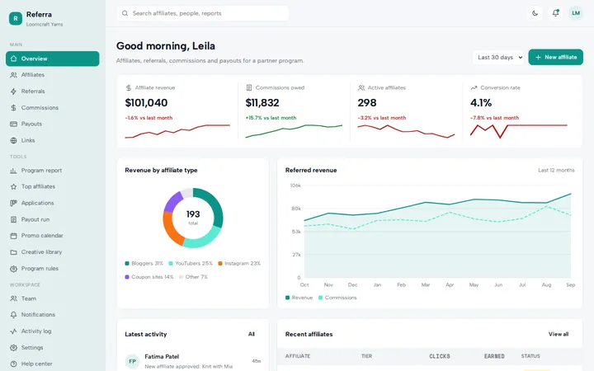Viewport: 594px width, 371px height.
Task: Open the Latest activity All filter
Action: pos(251,334)
